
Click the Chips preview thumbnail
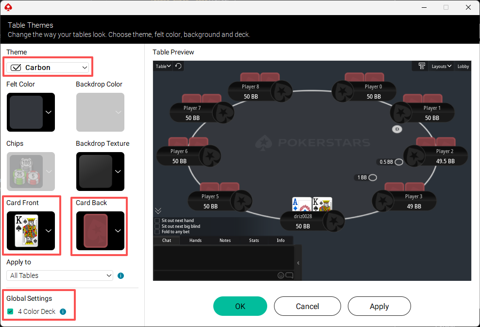click(26, 172)
